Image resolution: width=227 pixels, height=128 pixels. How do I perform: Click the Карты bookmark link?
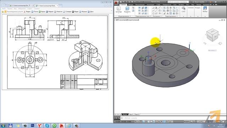pyautogui.click(x=42, y=12)
